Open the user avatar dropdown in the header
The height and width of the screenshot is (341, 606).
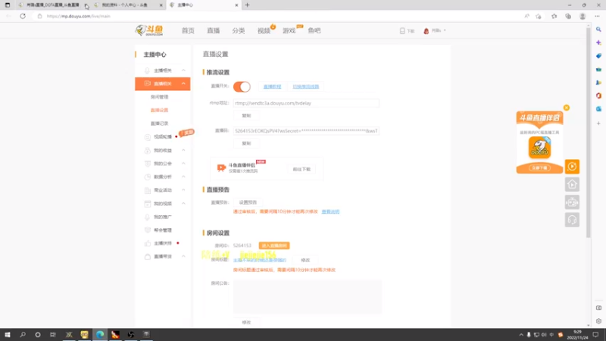434,30
